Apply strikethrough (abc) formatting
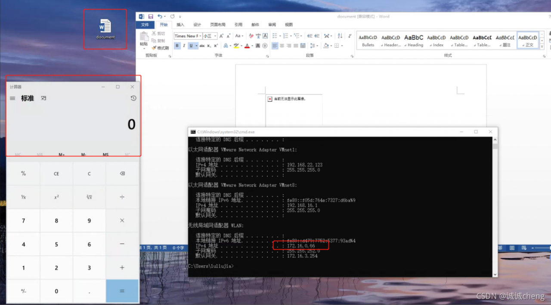The image size is (551, 305). click(x=202, y=46)
